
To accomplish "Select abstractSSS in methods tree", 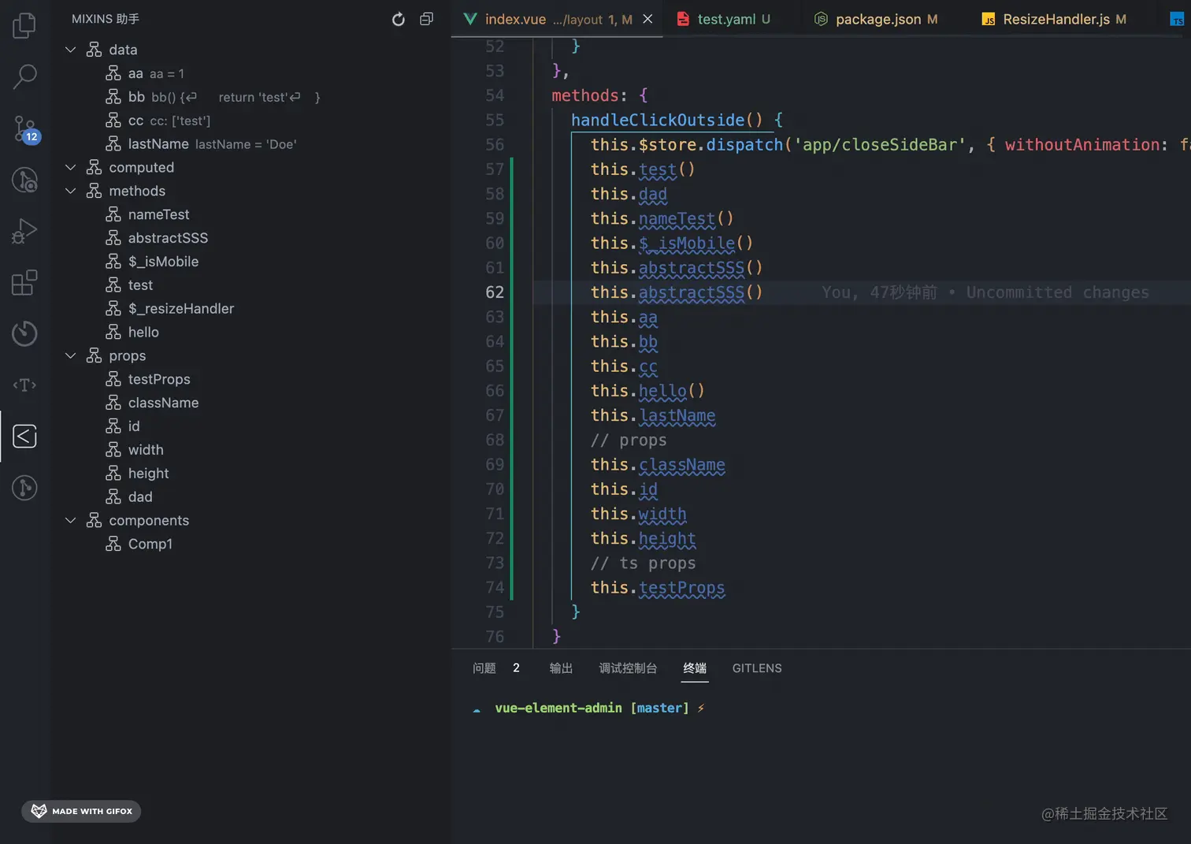I will click(x=250, y=238).
